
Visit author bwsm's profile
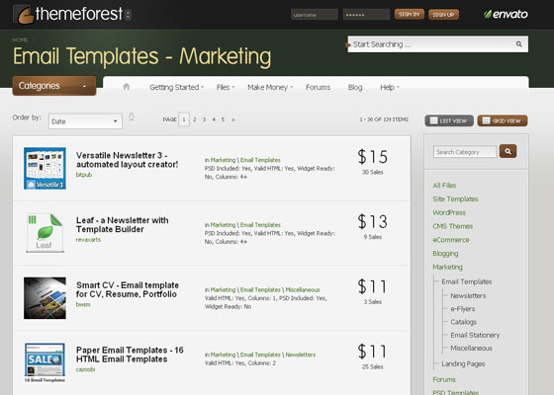83,304
